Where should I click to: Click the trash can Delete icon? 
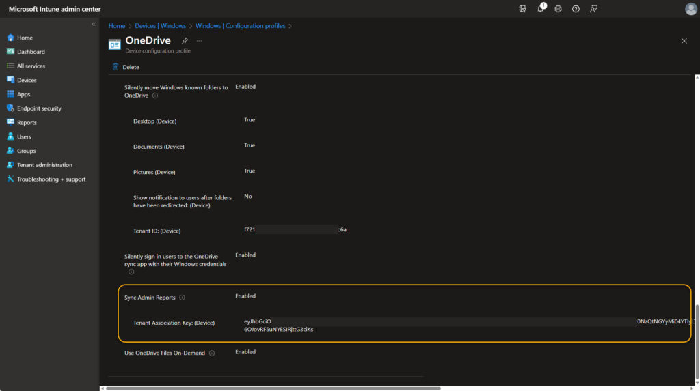point(116,66)
